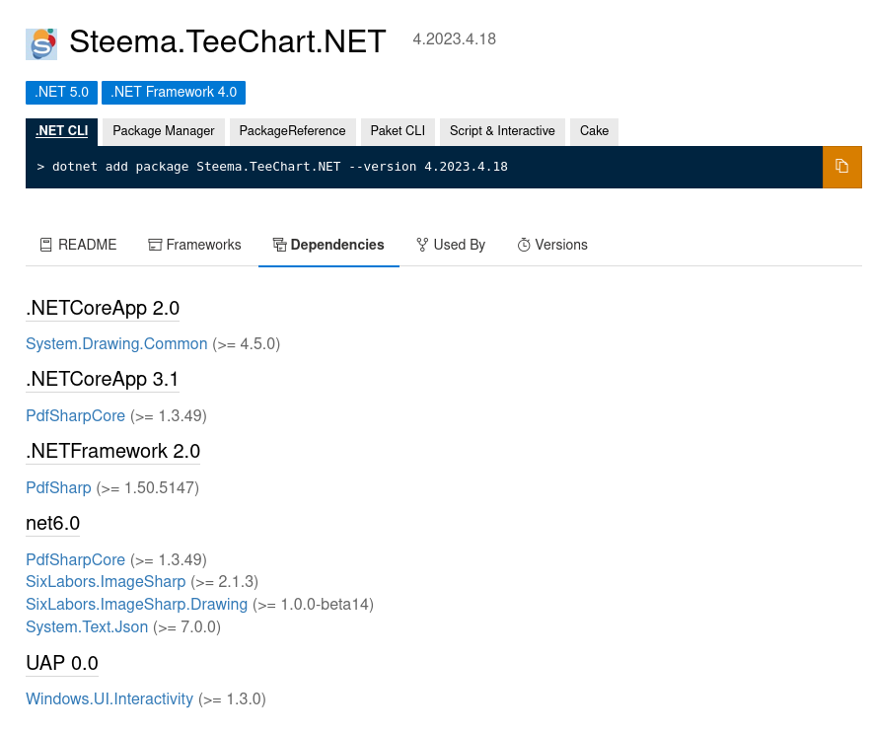Click the (>= 1.3.0) version text
The height and width of the screenshot is (732, 872).
pos(233,699)
